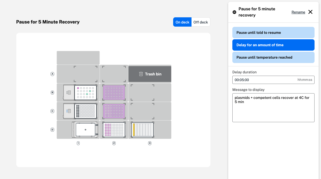
Task: Click the module labware in slot D1
Action: point(85,130)
